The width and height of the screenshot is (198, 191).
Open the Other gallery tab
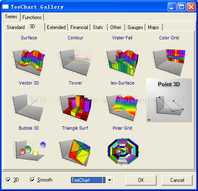click(116, 27)
